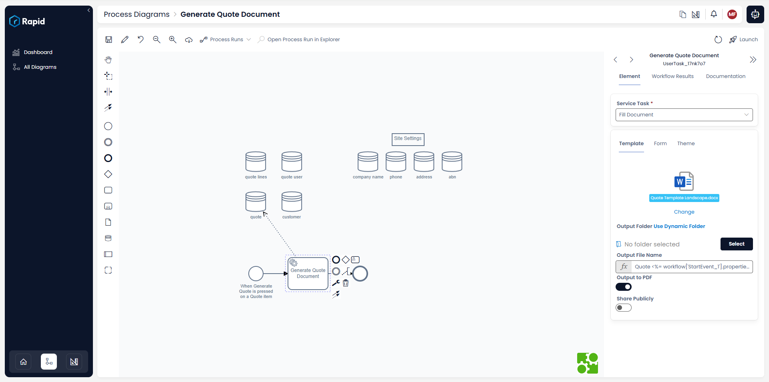Click the fx formula icon in file name
Screen dimensions: 769x382
(x=624, y=267)
